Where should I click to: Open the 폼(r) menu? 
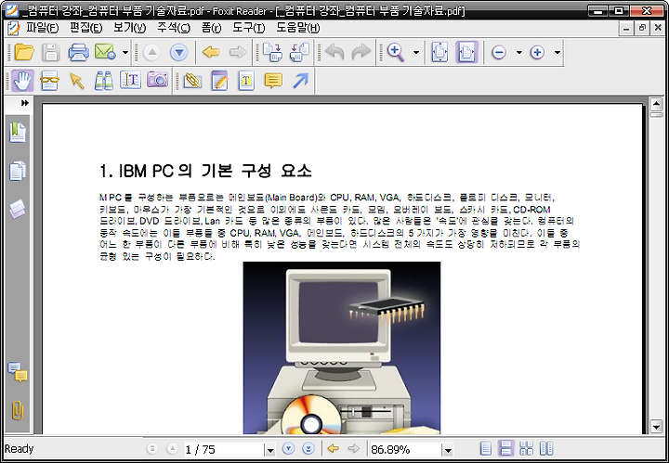(x=211, y=28)
